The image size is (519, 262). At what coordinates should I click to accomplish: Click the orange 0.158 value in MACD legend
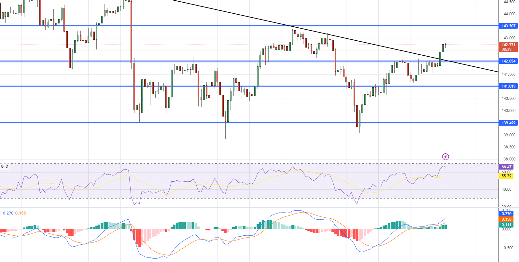[21, 213]
